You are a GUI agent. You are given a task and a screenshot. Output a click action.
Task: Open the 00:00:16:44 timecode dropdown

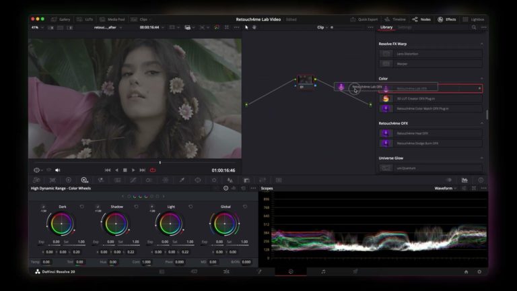151,28
